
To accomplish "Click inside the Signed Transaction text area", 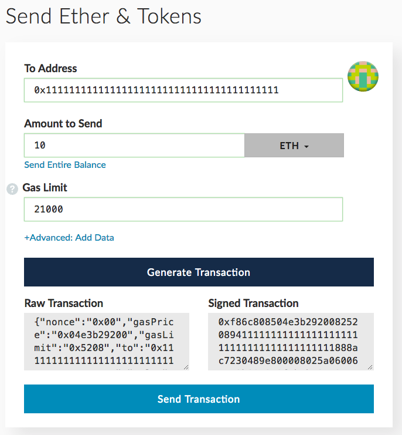I will point(291,342).
